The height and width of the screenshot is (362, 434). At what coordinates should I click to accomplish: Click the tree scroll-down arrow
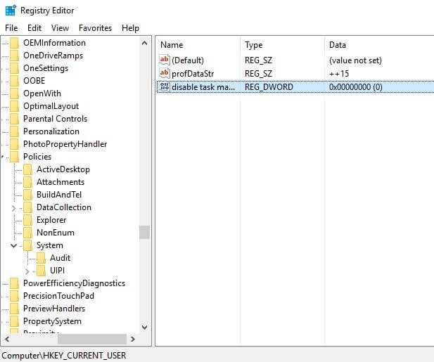(x=144, y=327)
